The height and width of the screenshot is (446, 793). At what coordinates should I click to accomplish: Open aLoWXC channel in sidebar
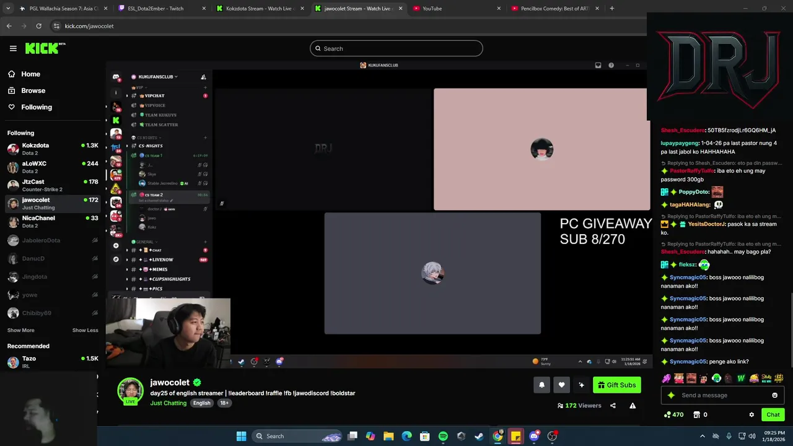click(x=53, y=167)
